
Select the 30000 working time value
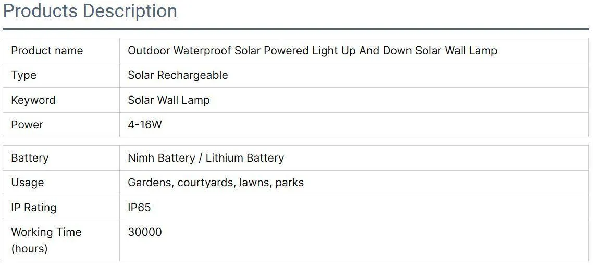pyautogui.click(x=145, y=232)
